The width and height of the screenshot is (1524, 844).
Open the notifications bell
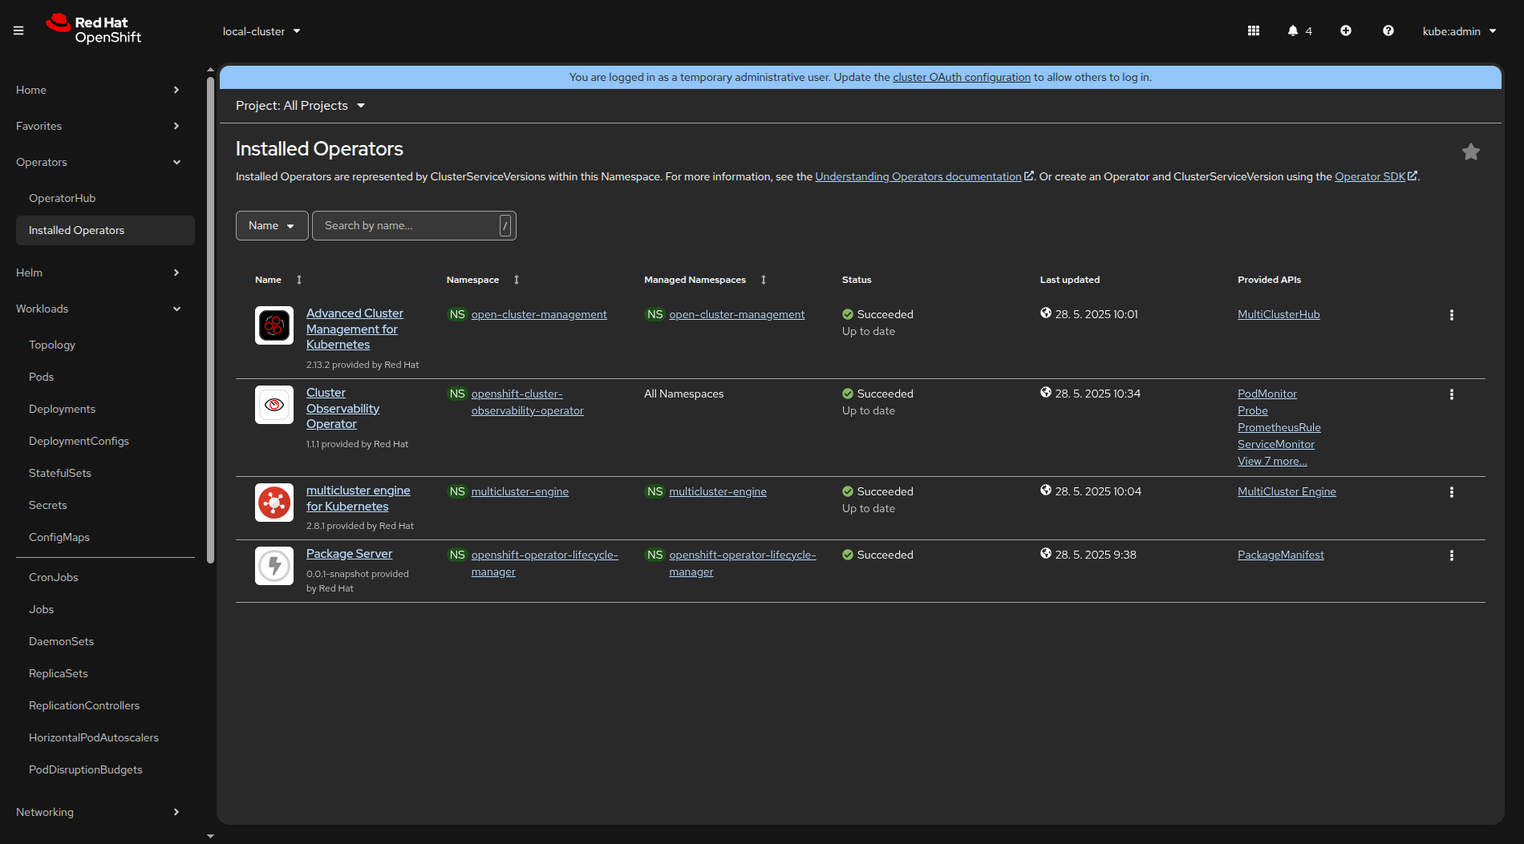coord(1293,31)
